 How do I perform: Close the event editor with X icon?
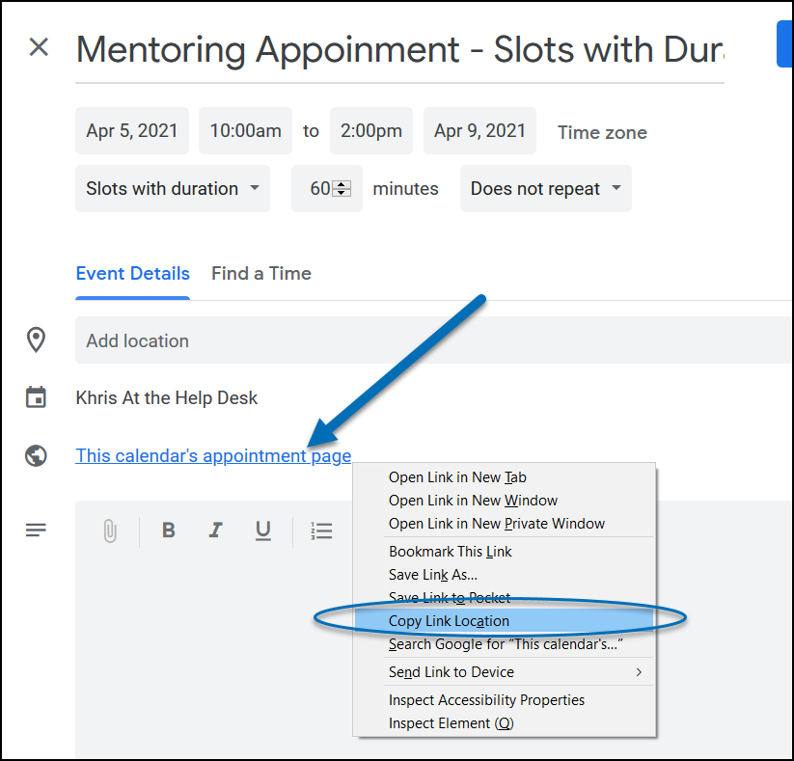point(39,47)
